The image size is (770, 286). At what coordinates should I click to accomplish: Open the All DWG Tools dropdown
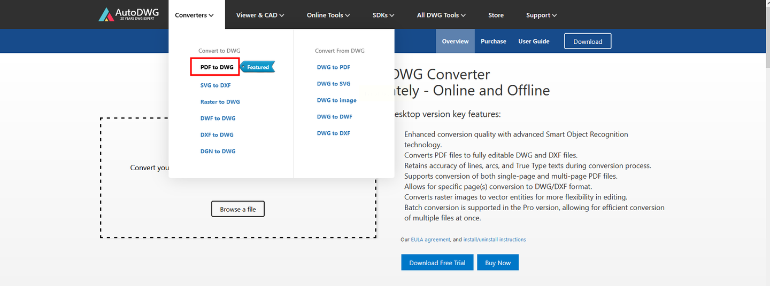(x=441, y=15)
